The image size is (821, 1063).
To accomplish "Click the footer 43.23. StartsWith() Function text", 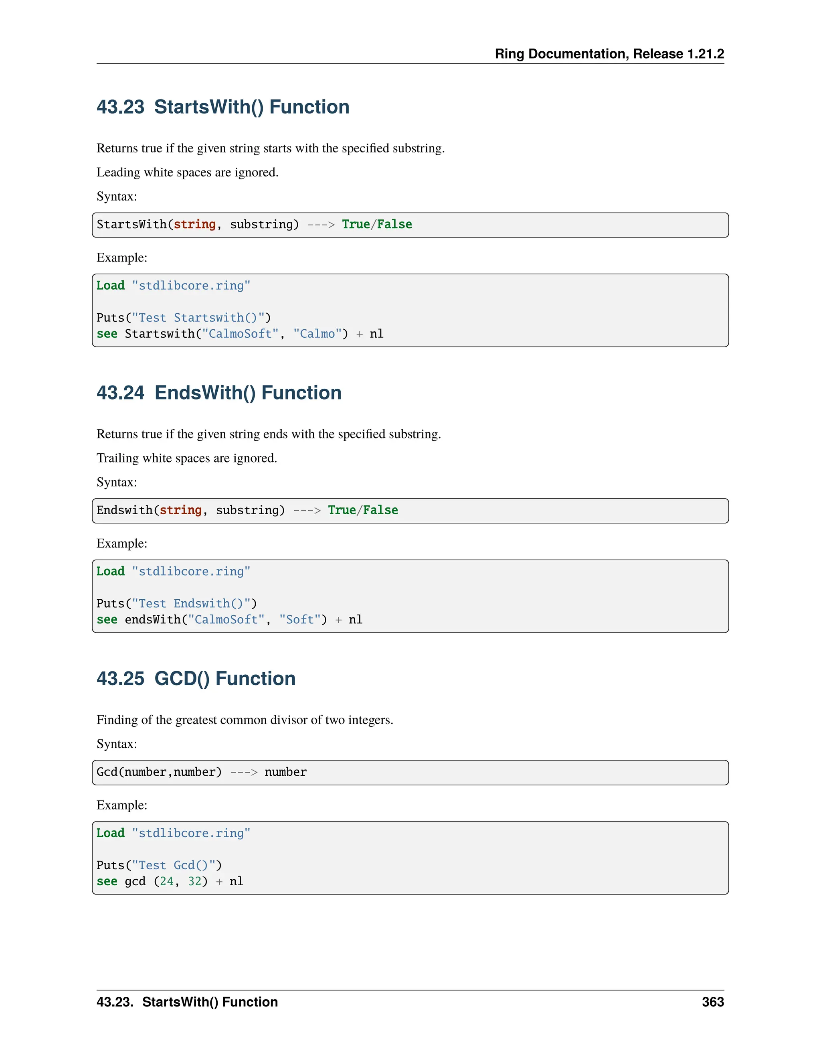I will 187,1002.
